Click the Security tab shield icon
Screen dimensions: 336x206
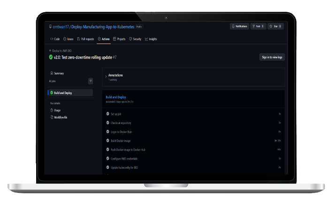click(130, 39)
